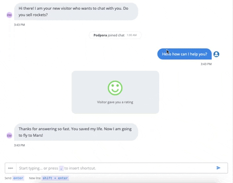Click the Visitor gave you a rating card

click(x=115, y=92)
